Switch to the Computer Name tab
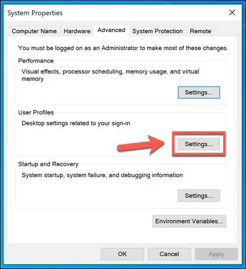This screenshot has width=246, height=269. [x=34, y=31]
